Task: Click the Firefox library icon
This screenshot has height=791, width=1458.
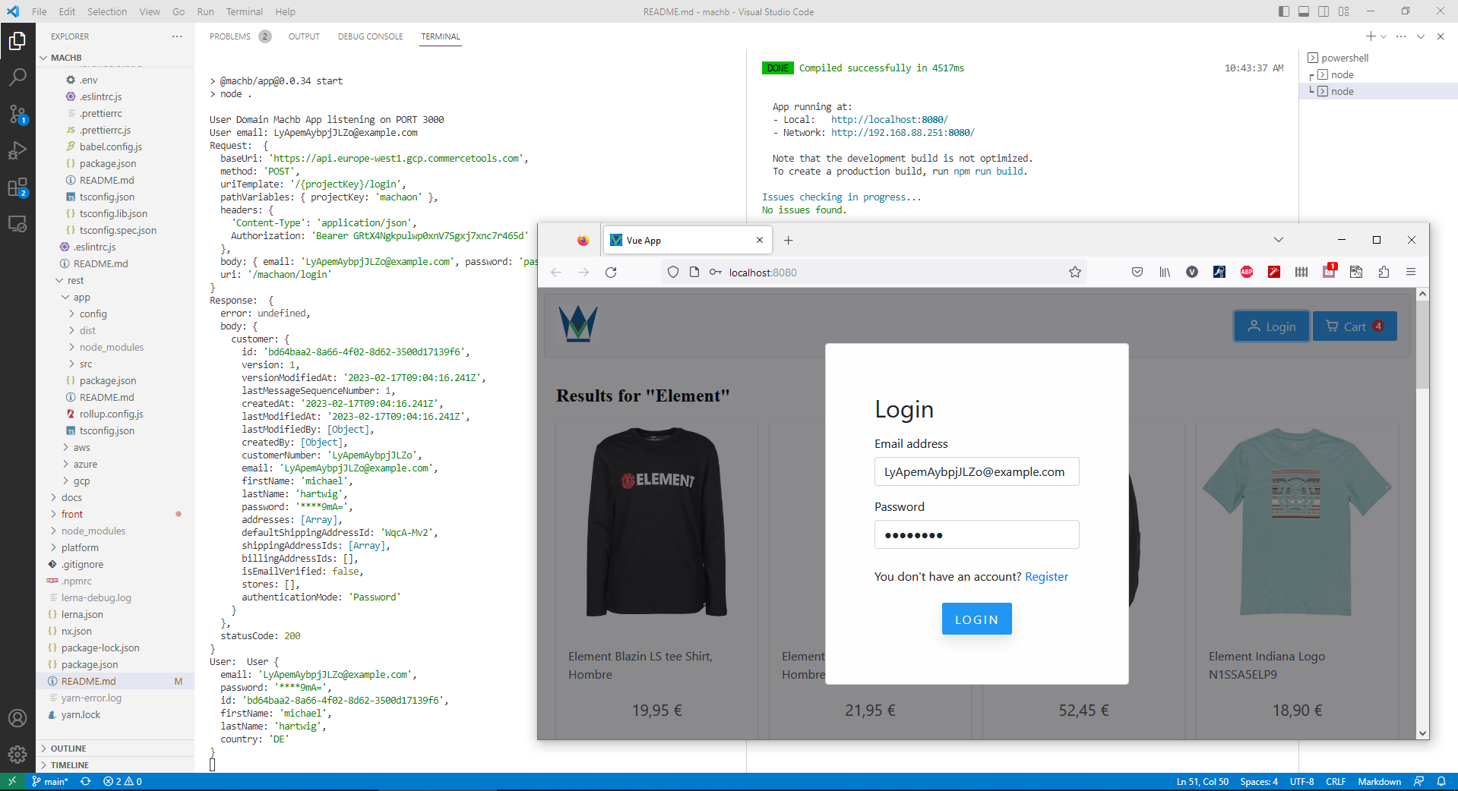Action: (x=1165, y=272)
